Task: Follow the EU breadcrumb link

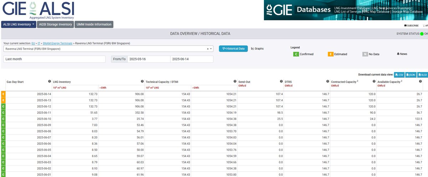Action: [33, 43]
